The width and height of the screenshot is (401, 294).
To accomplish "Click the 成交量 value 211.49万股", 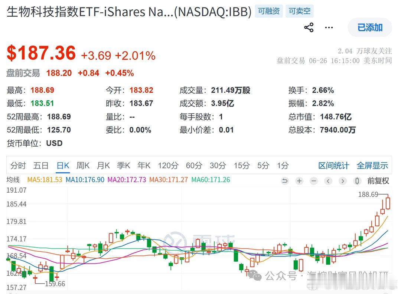I will (x=231, y=90).
